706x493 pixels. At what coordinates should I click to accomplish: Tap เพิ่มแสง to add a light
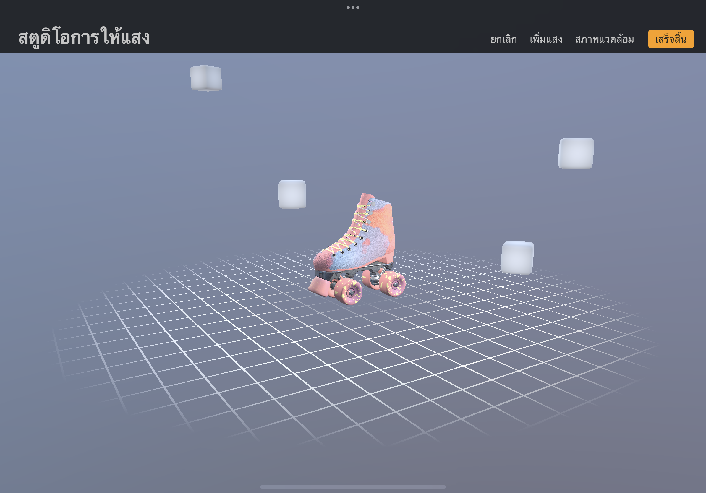pos(546,39)
